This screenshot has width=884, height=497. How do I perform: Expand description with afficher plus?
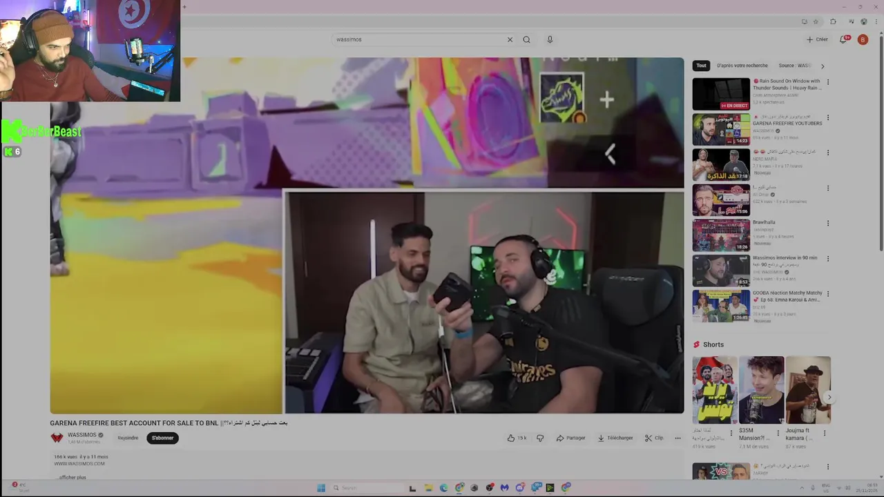(71, 477)
